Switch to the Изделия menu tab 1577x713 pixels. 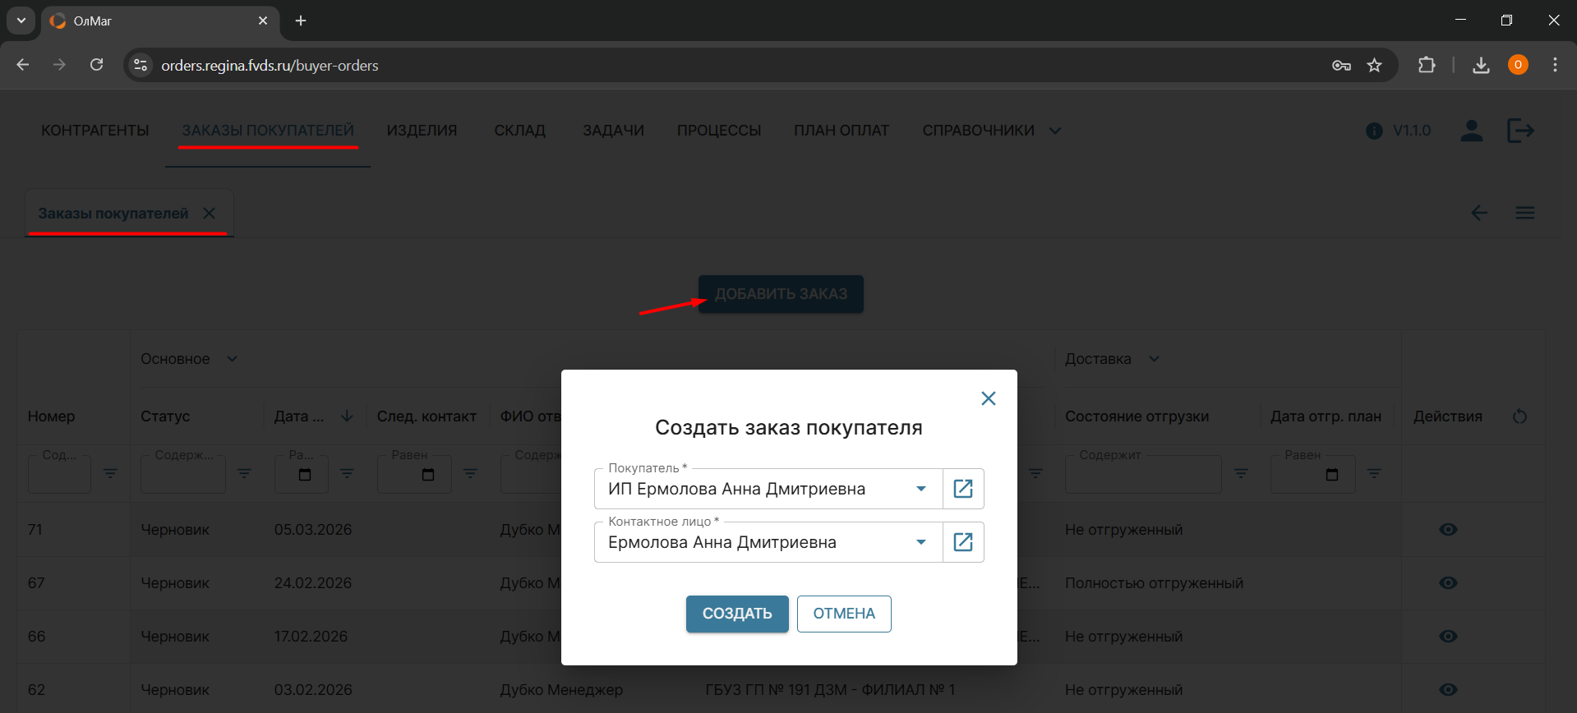click(x=422, y=131)
